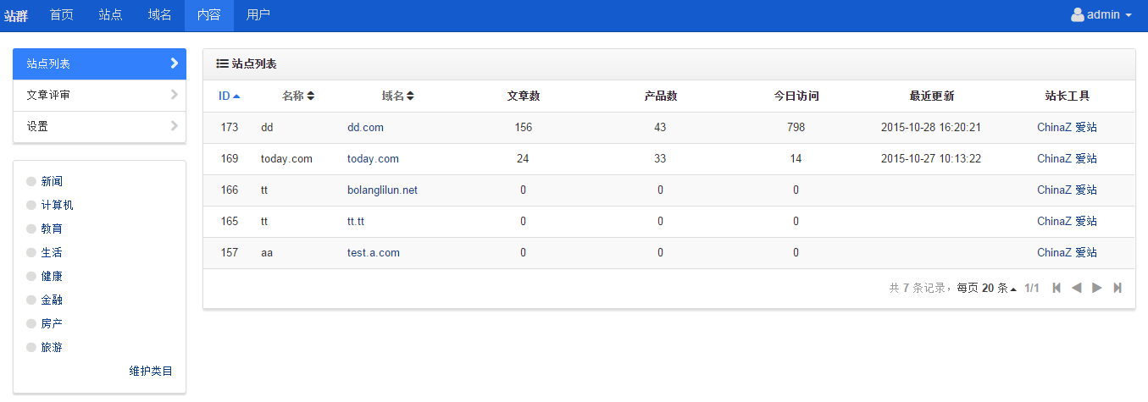Select the 金融 category radio
1148x402 pixels.
[31, 300]
